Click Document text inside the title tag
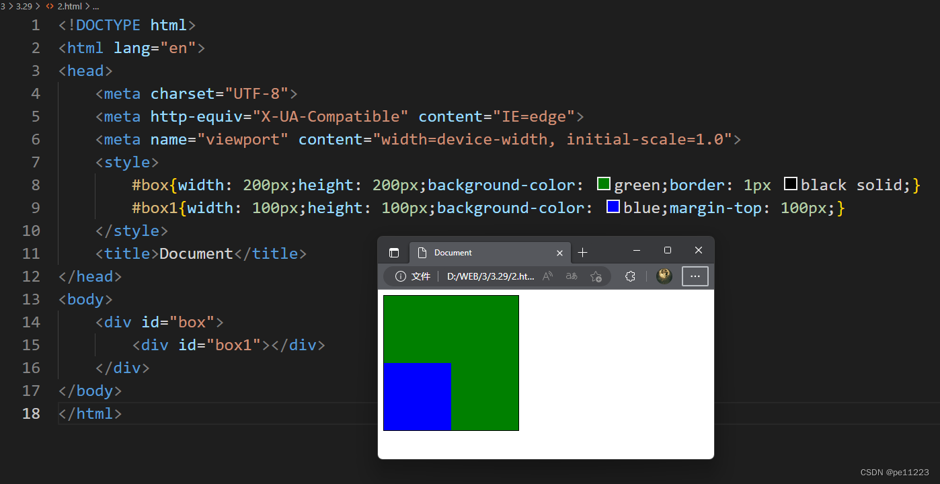The image size is (940, 484). 196,253
